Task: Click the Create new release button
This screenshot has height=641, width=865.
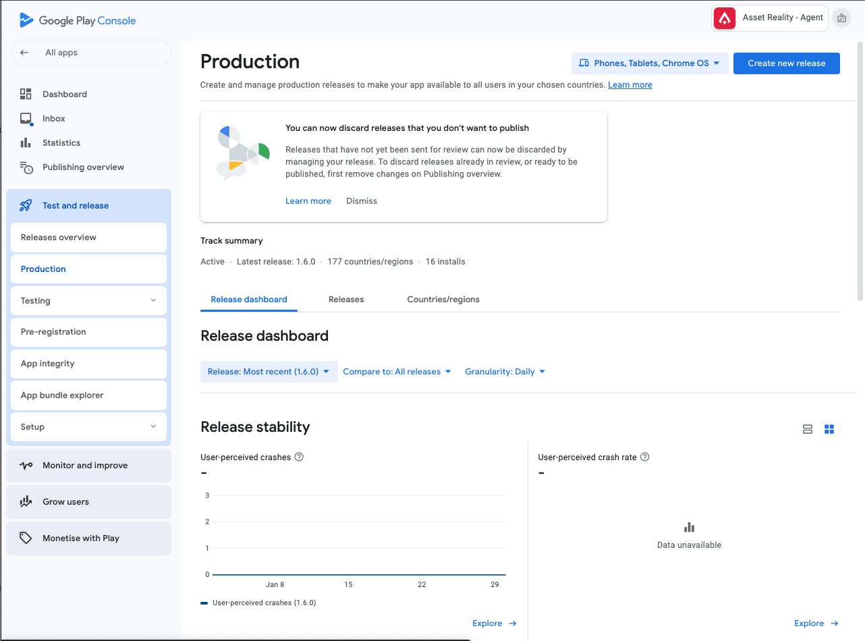Action: tap(786, 63)
